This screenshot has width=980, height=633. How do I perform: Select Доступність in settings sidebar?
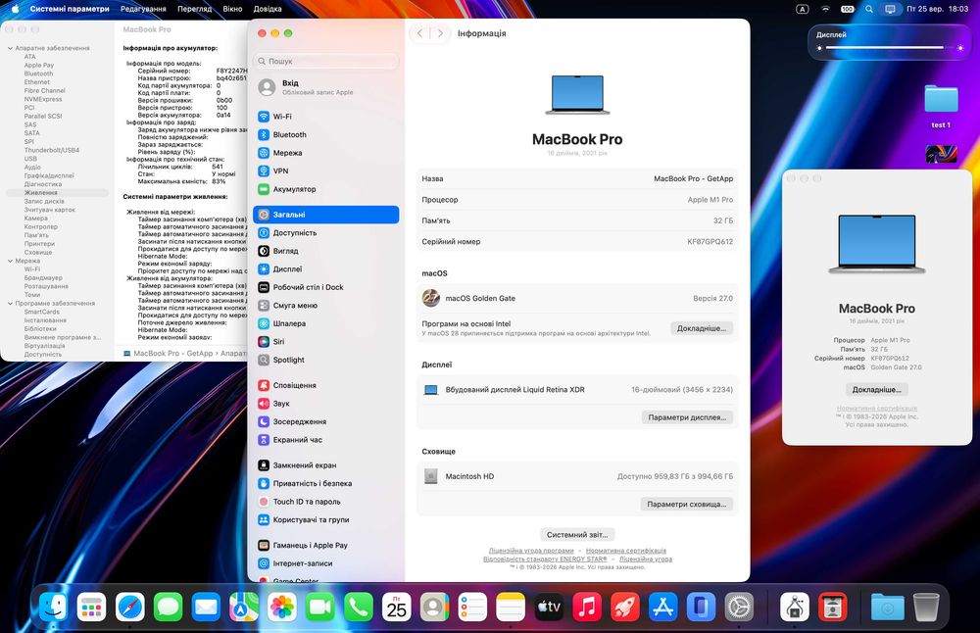point(325,233)
